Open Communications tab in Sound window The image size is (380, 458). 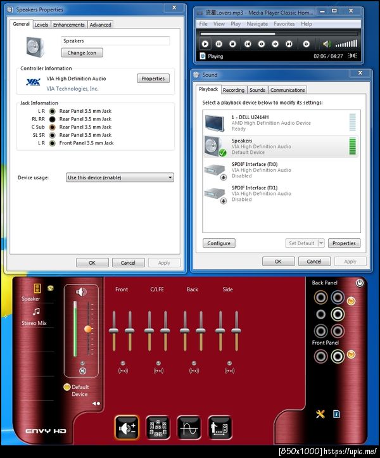point(288,90)
